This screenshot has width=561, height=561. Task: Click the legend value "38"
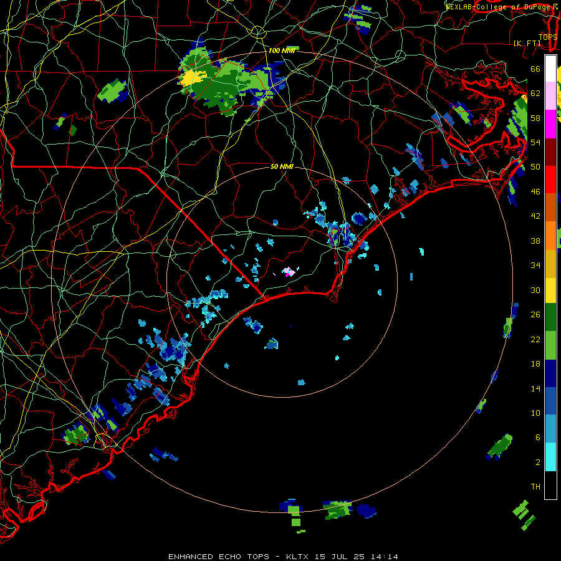[x=535, y=241]
